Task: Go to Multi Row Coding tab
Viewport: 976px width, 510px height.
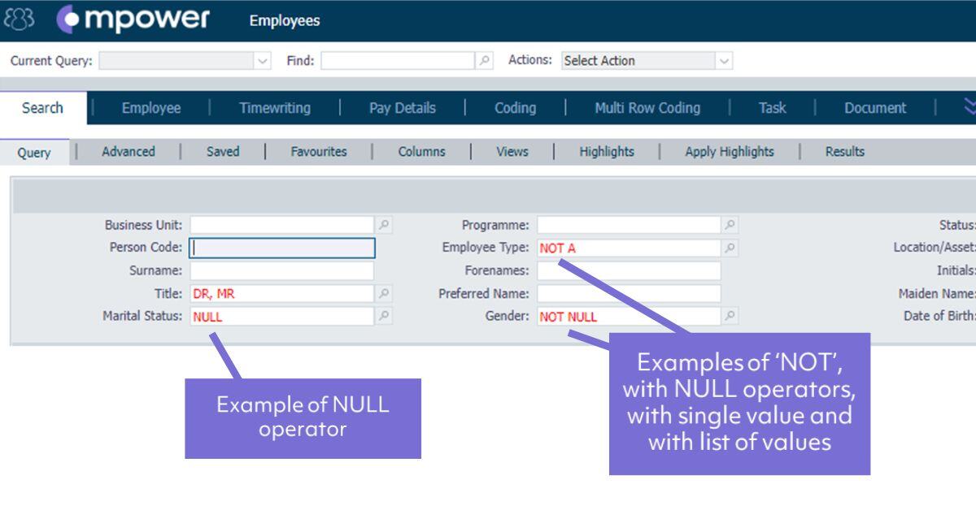Action: (647, 108)
